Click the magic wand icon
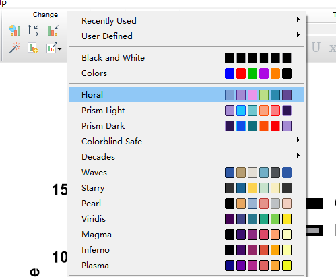The width and height of the screenshot is (336, 277). point(15,48)
